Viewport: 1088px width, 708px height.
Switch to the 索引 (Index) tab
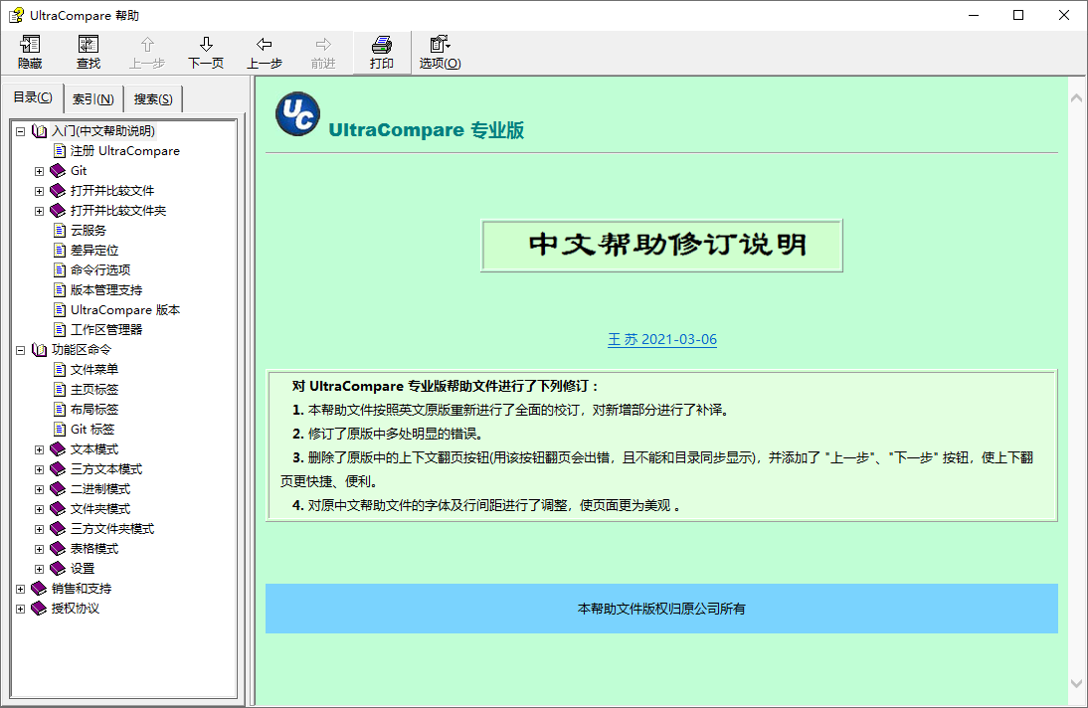coord(93,98)
